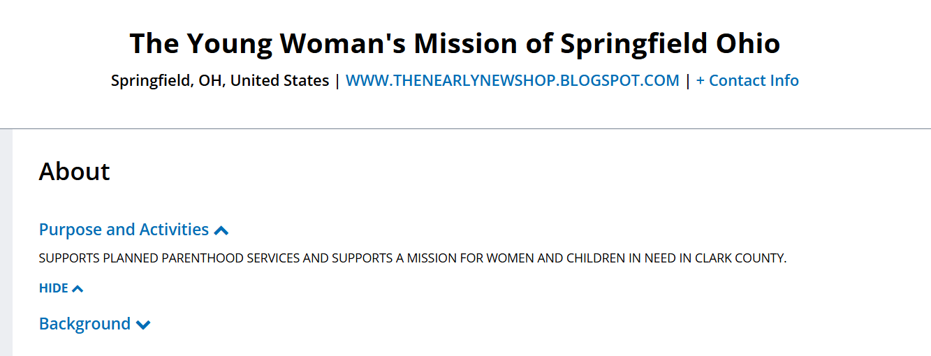Click the up chevron beside Purpose and Activities

tap(221, 230)
